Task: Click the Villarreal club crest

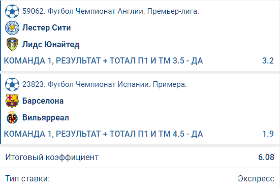Action: click(12, 117)
